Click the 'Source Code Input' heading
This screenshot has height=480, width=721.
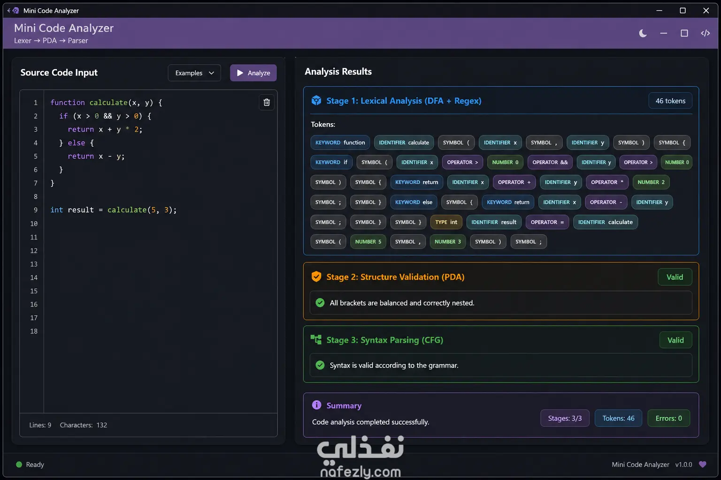point(59,73)
